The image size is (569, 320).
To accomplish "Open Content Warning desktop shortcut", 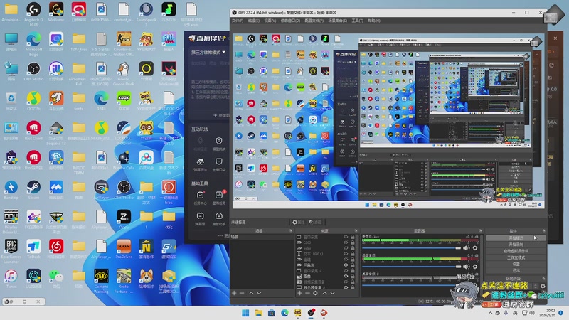I will (x=101, y=281).
